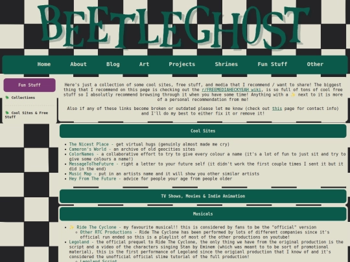This screenshot has width=350, height=262.
Task: Open The Nicest Place link
Action: 89,144
